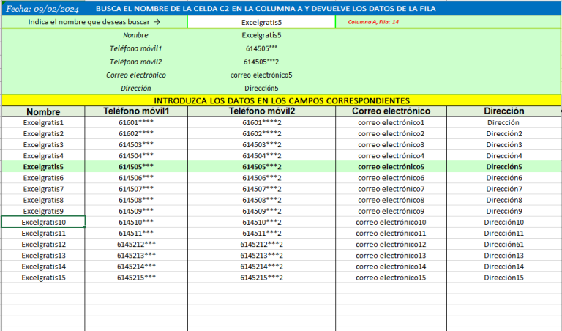Click the second phone cell 614511***2
The width and height of the screenshot is (562, 331).
[x=262, y=234]
